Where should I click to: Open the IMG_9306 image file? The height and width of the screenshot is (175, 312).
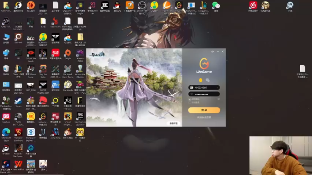tap(31, 86)
